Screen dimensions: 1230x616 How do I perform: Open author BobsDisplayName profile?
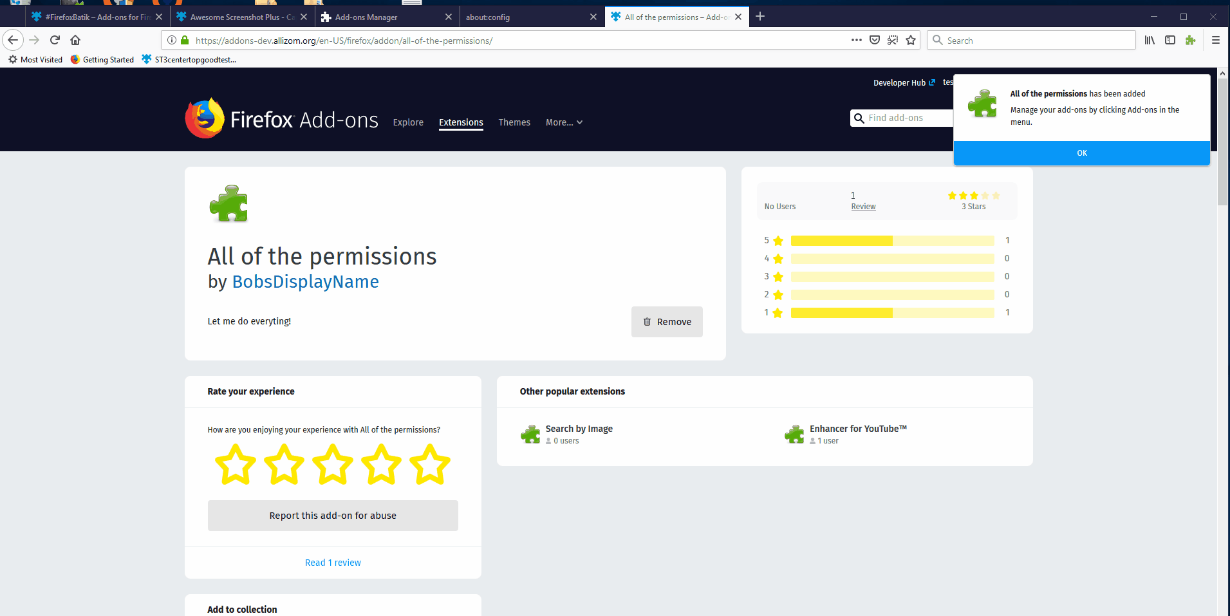click(306, 282)
